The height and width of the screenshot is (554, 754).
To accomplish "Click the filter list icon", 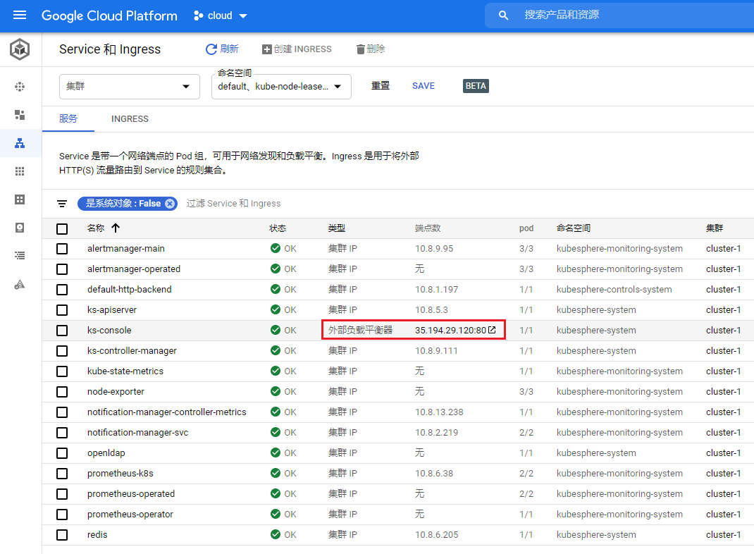I will (x=62, y=204).
